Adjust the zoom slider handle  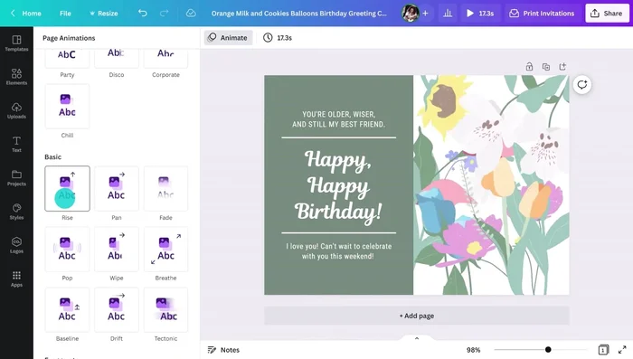pyautogui.click(x=548, y=350)
